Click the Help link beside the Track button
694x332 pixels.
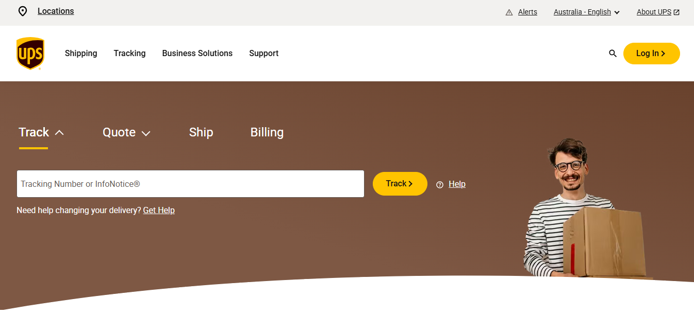(457, 184)
